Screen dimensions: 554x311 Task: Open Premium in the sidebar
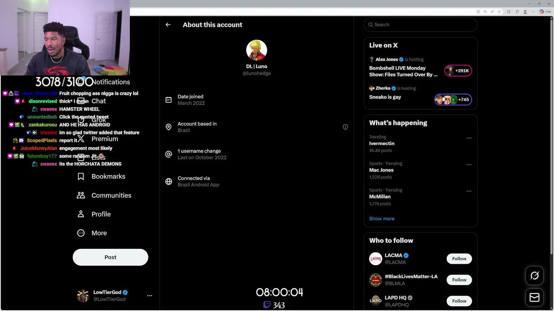(x=97, y=139)
